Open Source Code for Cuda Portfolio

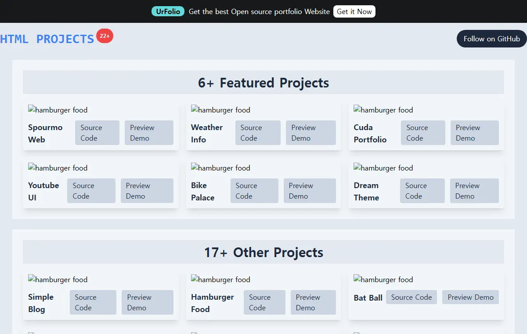click(423, 133)
